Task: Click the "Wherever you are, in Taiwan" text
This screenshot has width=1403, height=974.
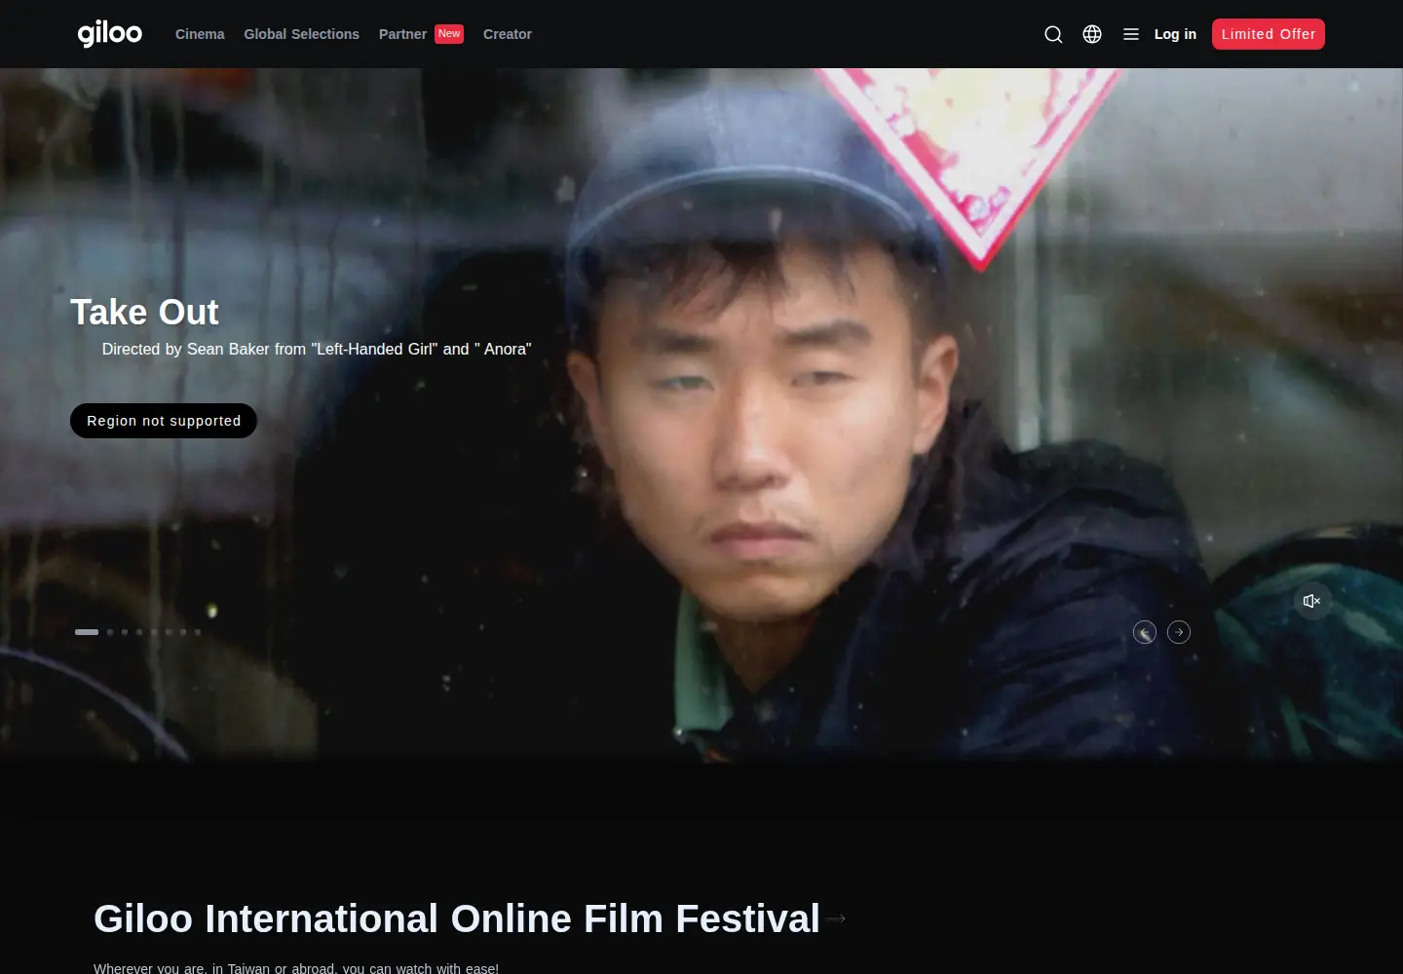Action: pyautogui.click(x=296, y=968)
